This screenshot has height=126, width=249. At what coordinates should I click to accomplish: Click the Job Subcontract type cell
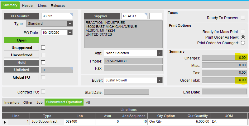[x=47, y=122]
